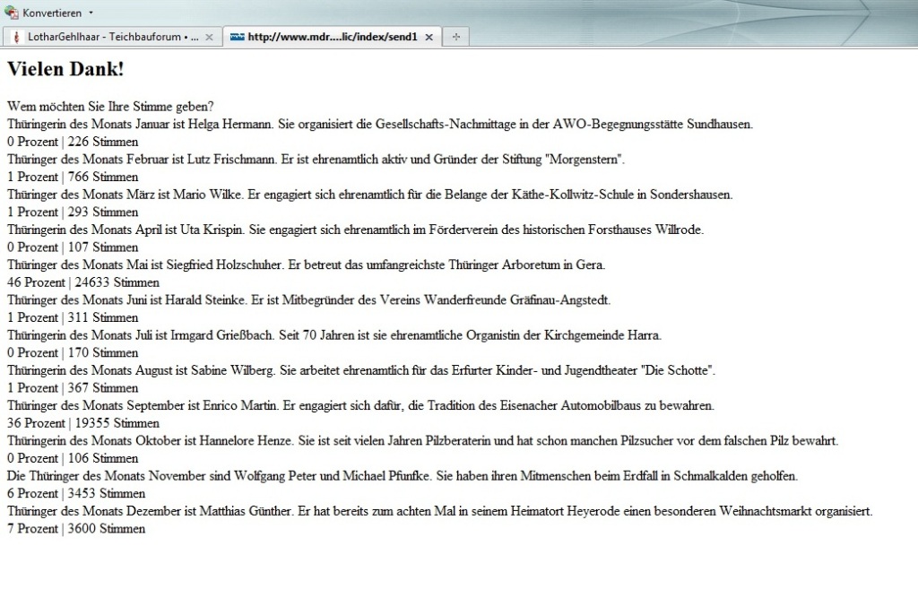Viewport: 918px width, 598px height.
Task: Click the Hannelore Henze October entry
Action: pos(422,440)
